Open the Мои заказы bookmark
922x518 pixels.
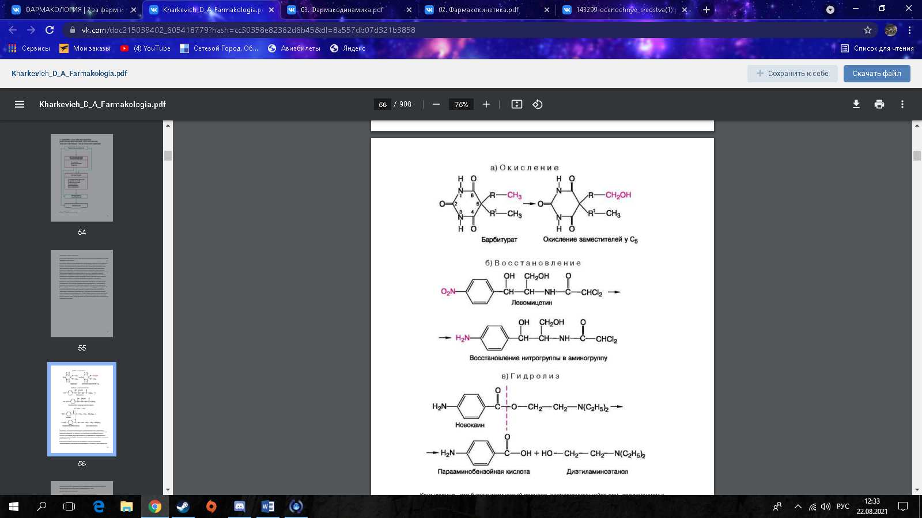85,48
